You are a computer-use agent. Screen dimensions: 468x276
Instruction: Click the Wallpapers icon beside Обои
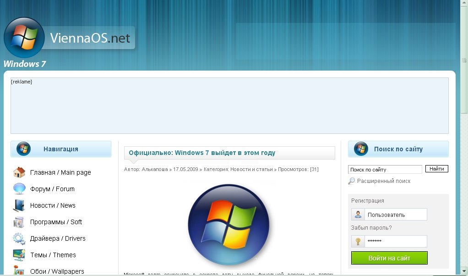click(19, 270)
